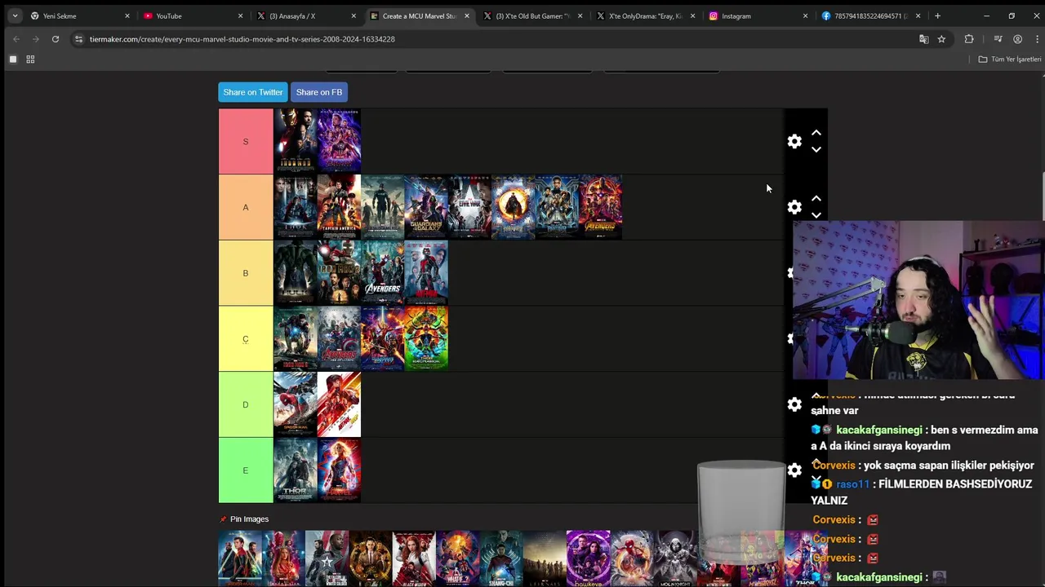Select the Black Panther poster in A tier
This screenshot has height=587, width=1045.
tap(557, 207)
